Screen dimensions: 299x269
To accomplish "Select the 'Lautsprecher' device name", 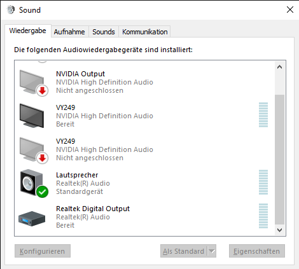I will [x=77, y=175].
